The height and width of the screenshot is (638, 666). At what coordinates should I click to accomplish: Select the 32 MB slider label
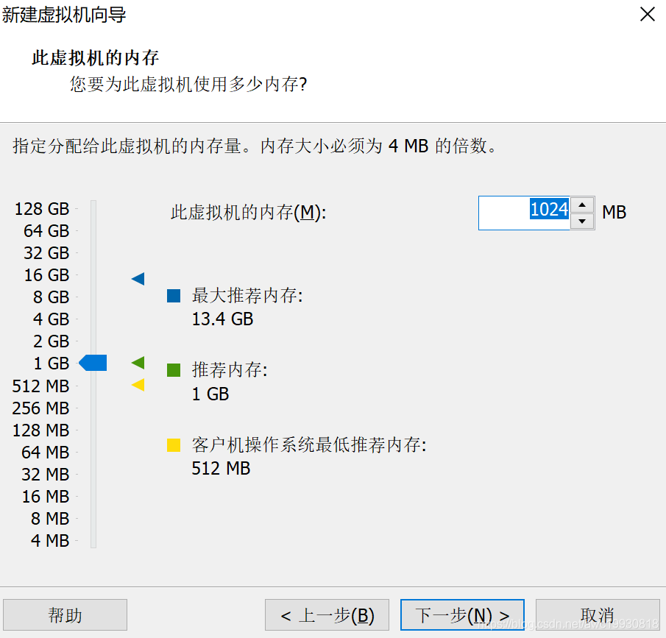click(46, 475)
